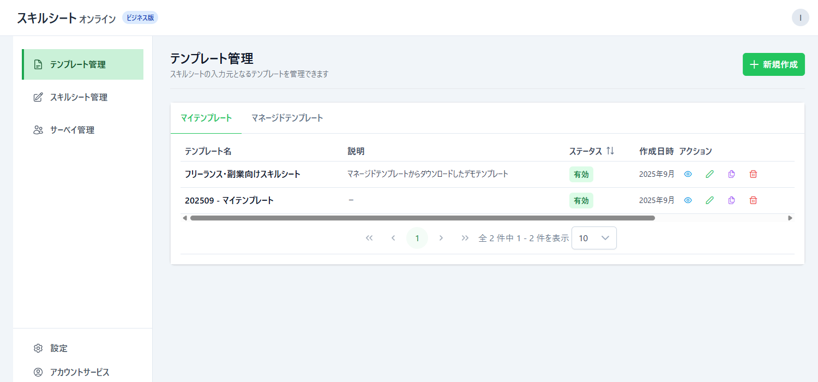
Task: Navigate to サーベイ管理 in the sidebar
Action: pyautogui.click(x=72, y=130)
